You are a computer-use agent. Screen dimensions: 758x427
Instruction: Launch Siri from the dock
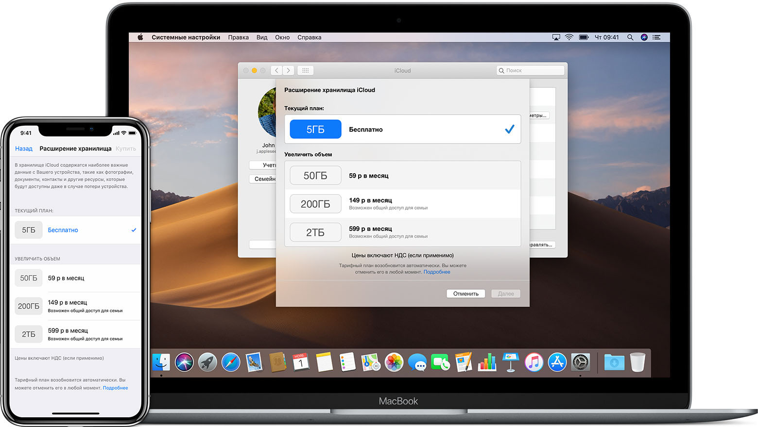184,362
